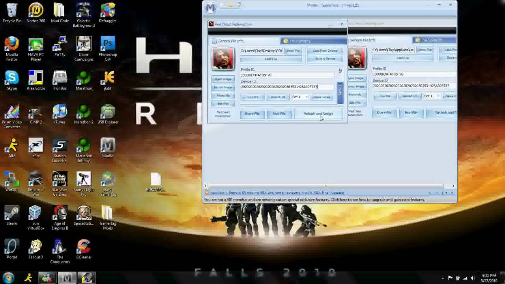Click the folder icon in Modio quick toolbar
505x284 pixels.
click(230, 5)
